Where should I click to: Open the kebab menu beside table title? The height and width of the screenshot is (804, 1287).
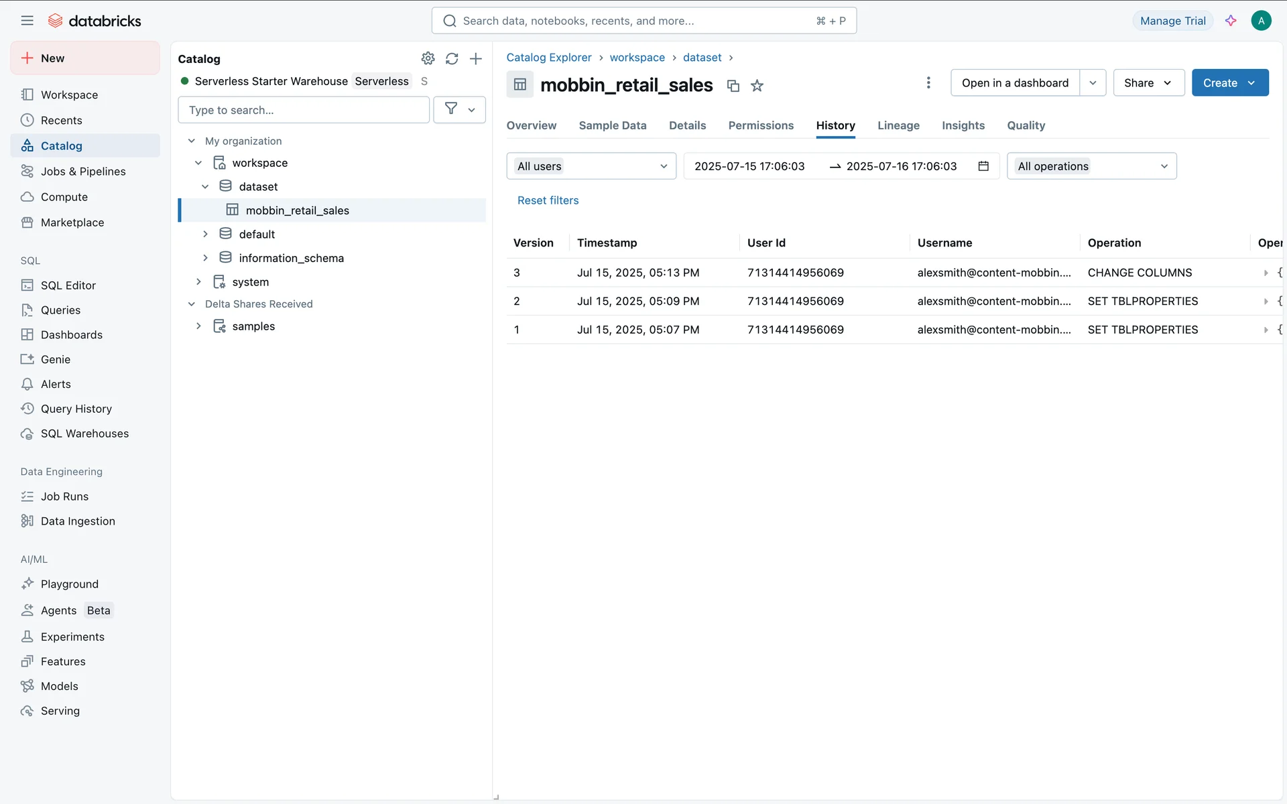[928, 82]
